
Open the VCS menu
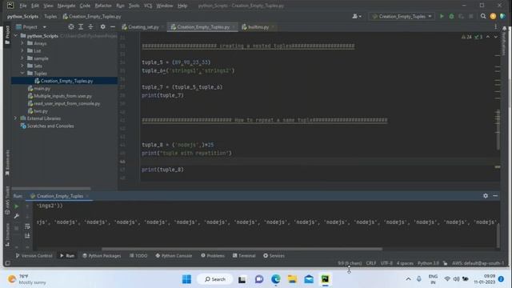(147, 6)
